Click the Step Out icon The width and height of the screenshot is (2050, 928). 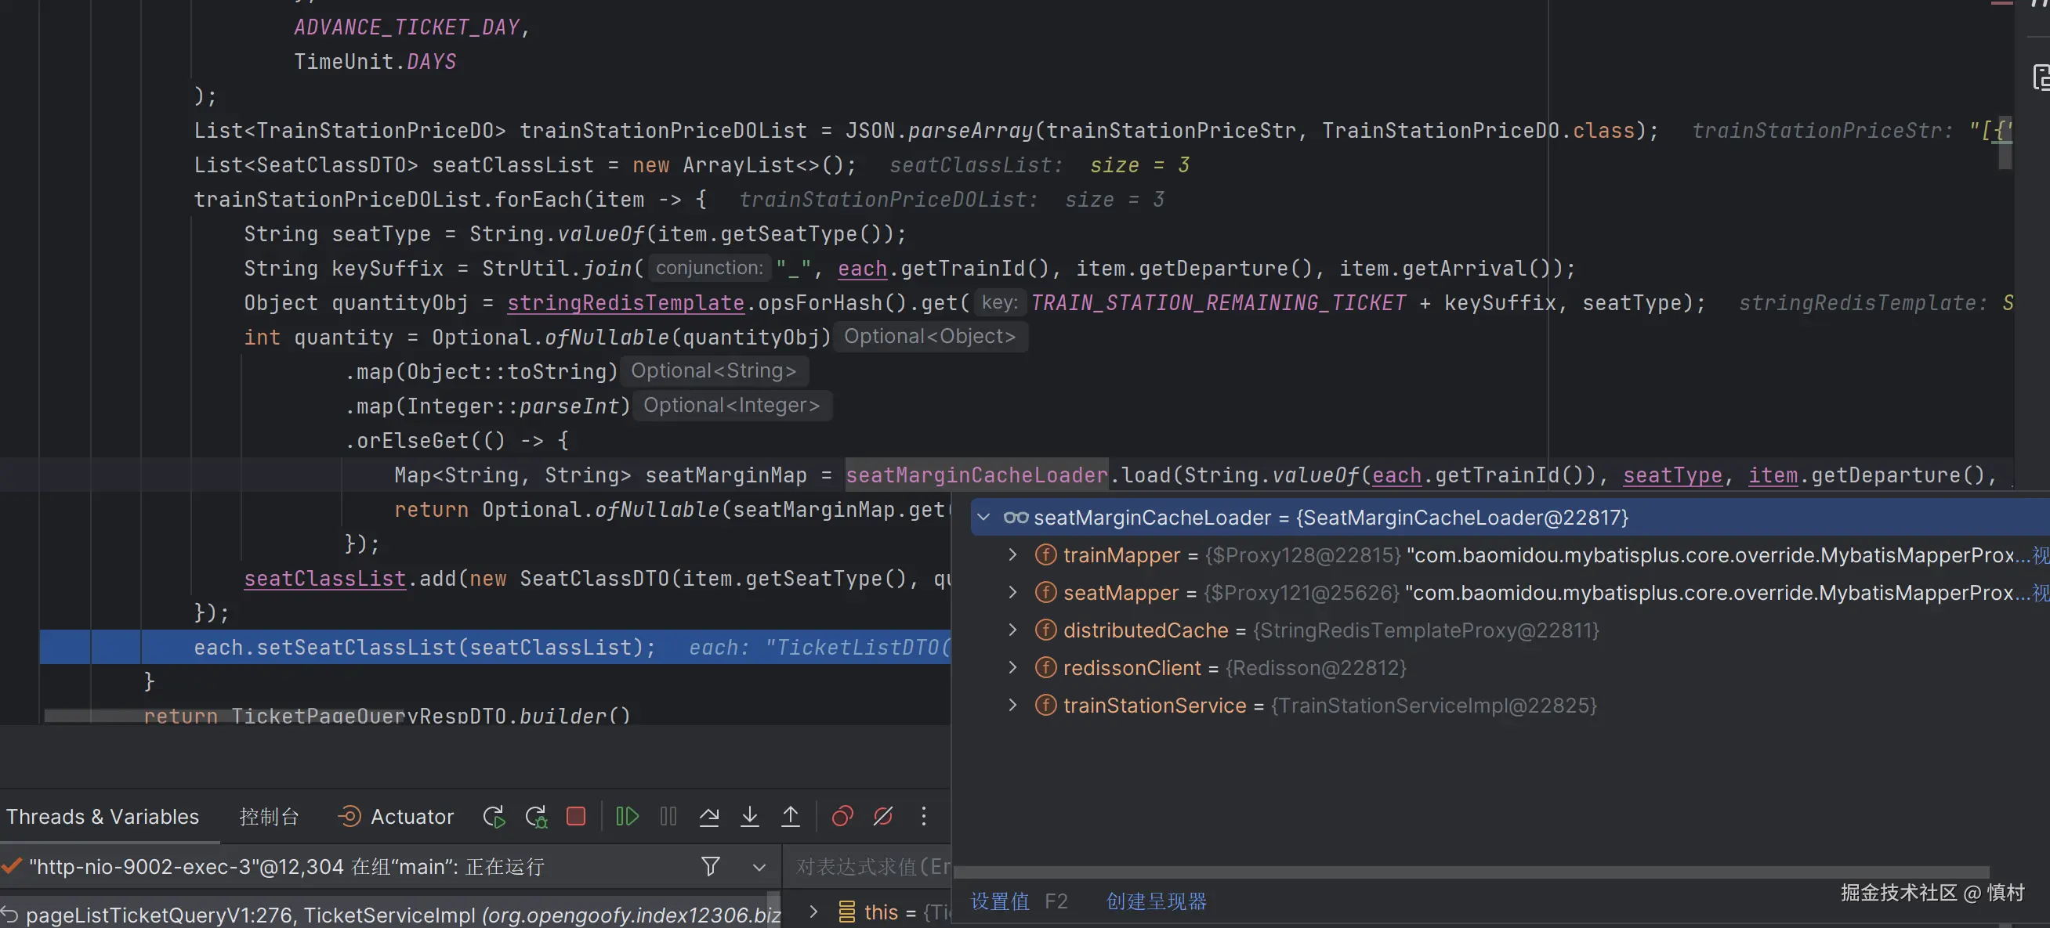pyautogui.click(x=790, y=817)
